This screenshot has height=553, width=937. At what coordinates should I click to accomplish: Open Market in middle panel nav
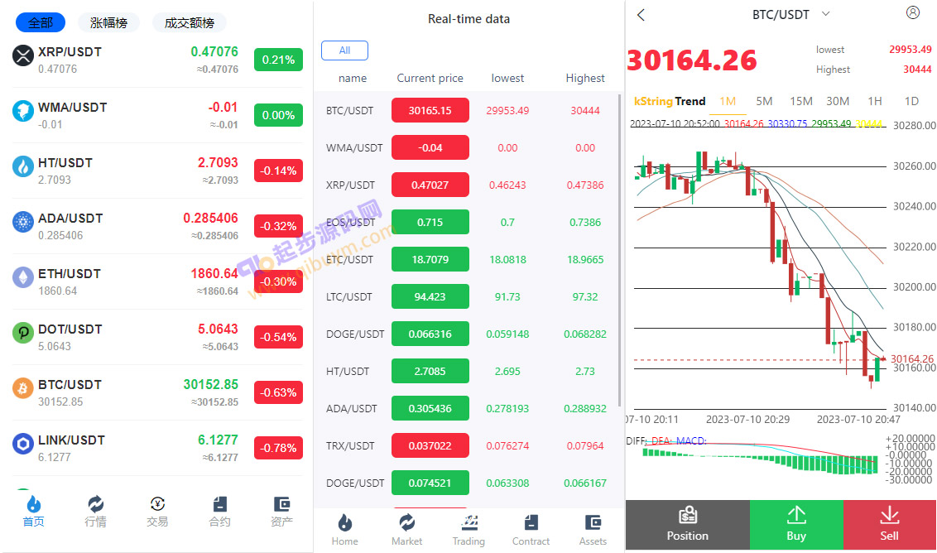(407, 529)
